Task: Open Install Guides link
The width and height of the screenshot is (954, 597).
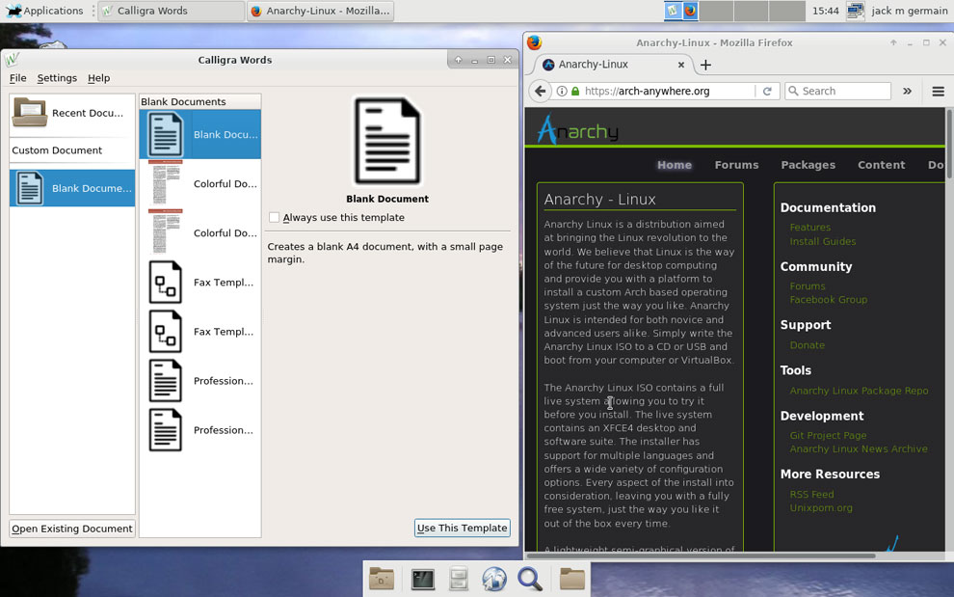Action: pos(823,241)
